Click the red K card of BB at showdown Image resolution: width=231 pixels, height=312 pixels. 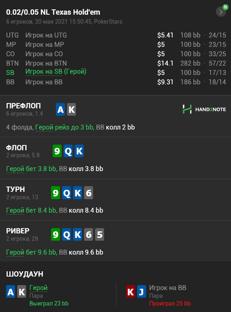pos(131,291)
